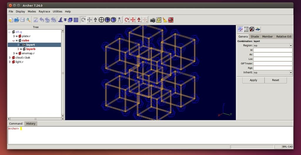This screenshot has height=155, width=301.
Task: Select the red Object Rotate tool
Action: pyautogui.click(x=127, y=20)
